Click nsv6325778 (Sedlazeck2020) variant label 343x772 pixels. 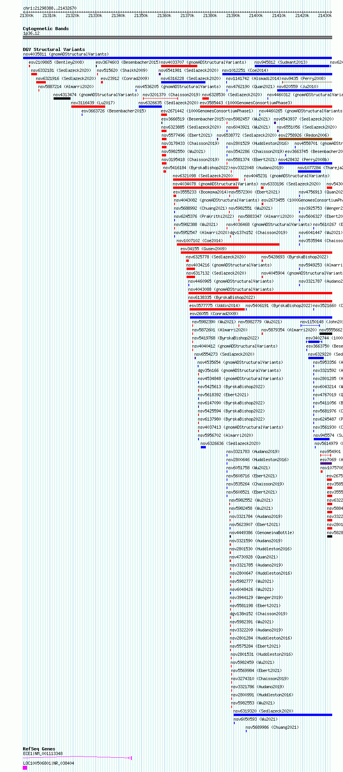(216, 257)
